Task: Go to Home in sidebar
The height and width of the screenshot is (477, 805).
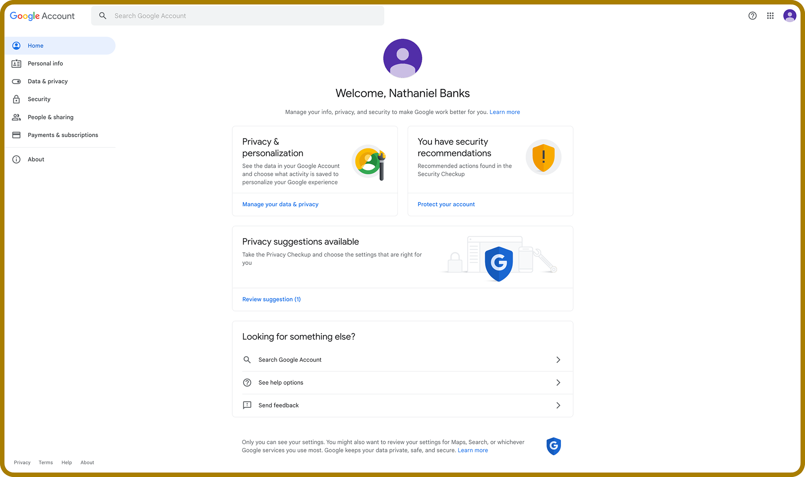Action: pyautogui.click(x=60, y=46)
